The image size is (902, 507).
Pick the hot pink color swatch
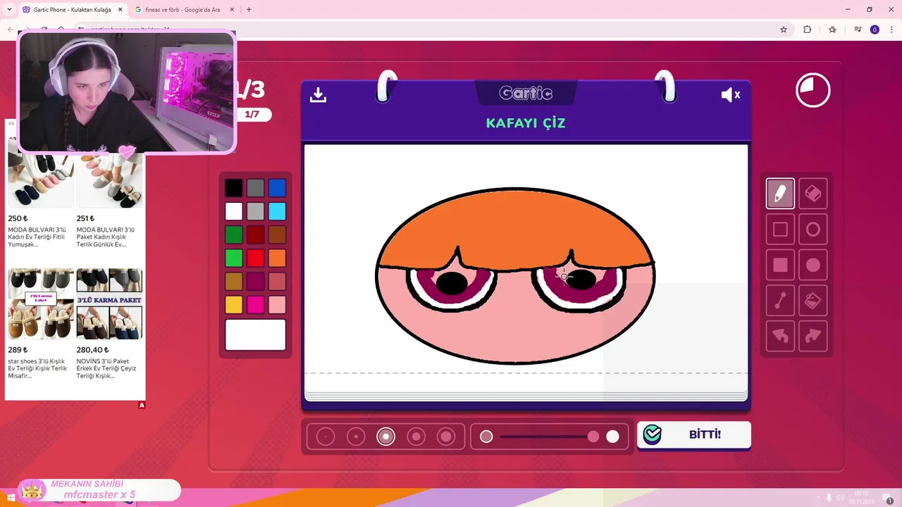[x=256, y=305]
